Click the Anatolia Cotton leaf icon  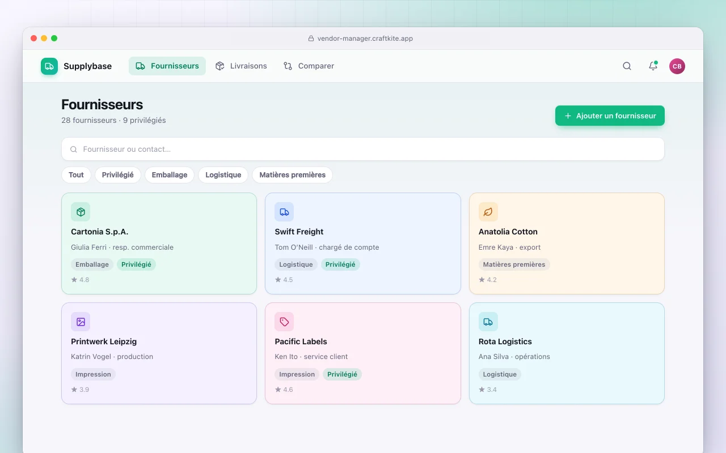coord(488,212)
